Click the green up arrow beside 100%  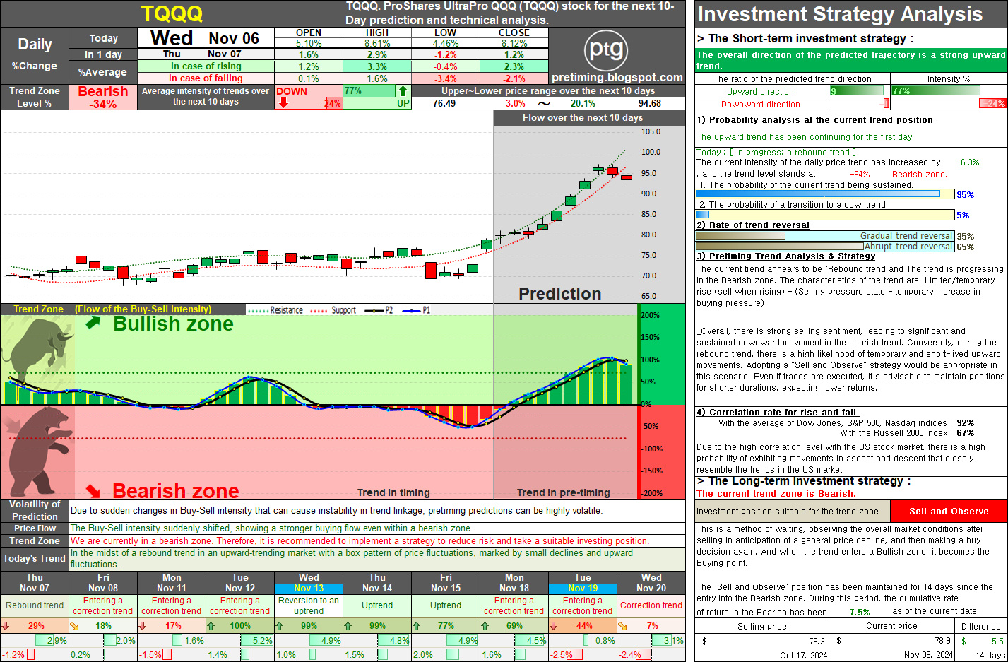(x=211, y=626)
